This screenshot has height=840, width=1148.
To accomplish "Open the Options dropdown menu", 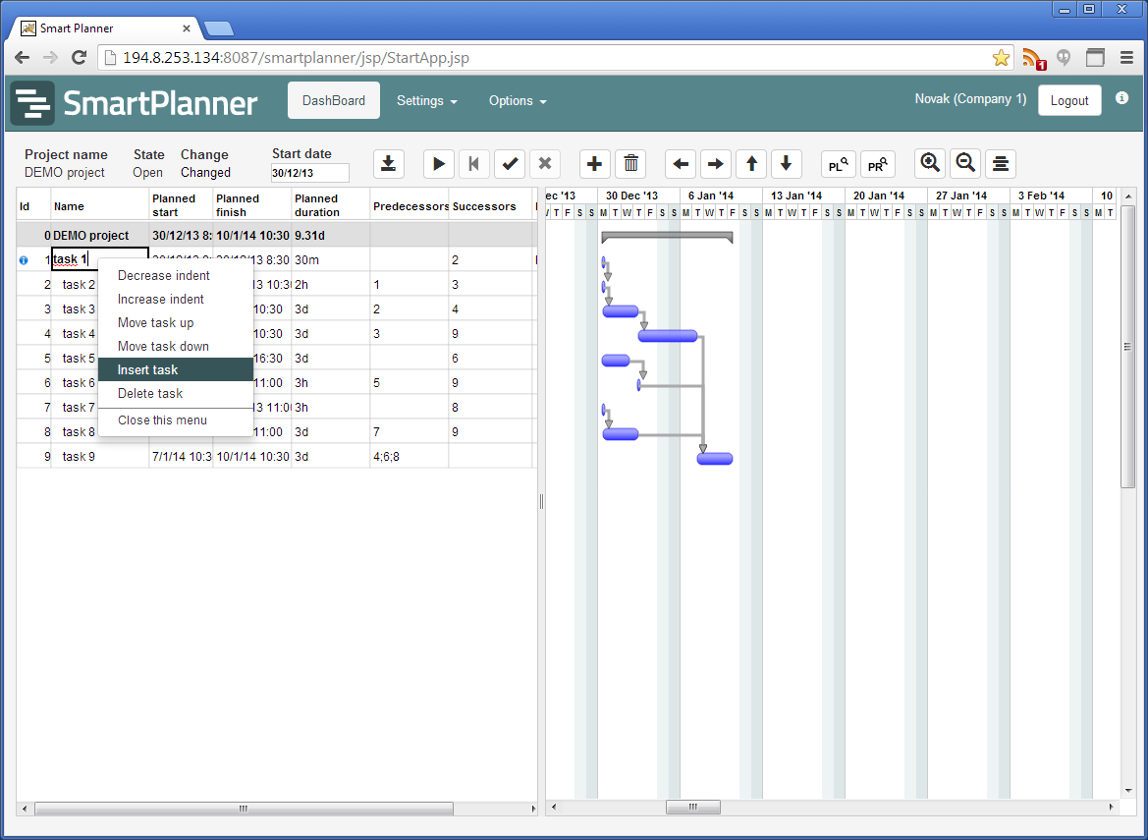I will [518, 100].
